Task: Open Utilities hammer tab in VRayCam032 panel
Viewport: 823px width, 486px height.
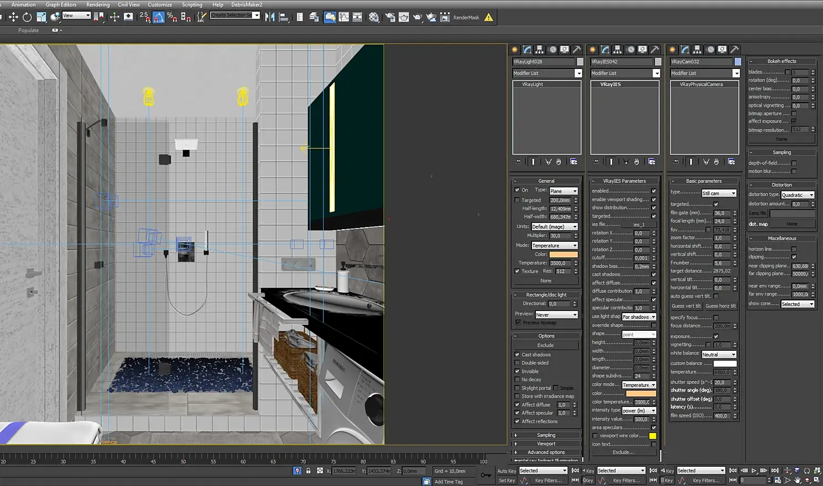Action: tap(735, 50)
